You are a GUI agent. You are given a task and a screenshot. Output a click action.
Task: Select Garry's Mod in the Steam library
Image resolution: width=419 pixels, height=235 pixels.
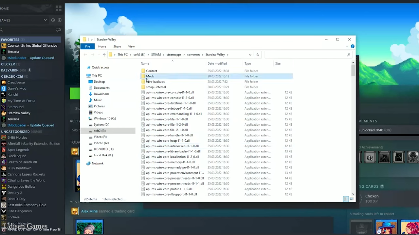[17, 88]
